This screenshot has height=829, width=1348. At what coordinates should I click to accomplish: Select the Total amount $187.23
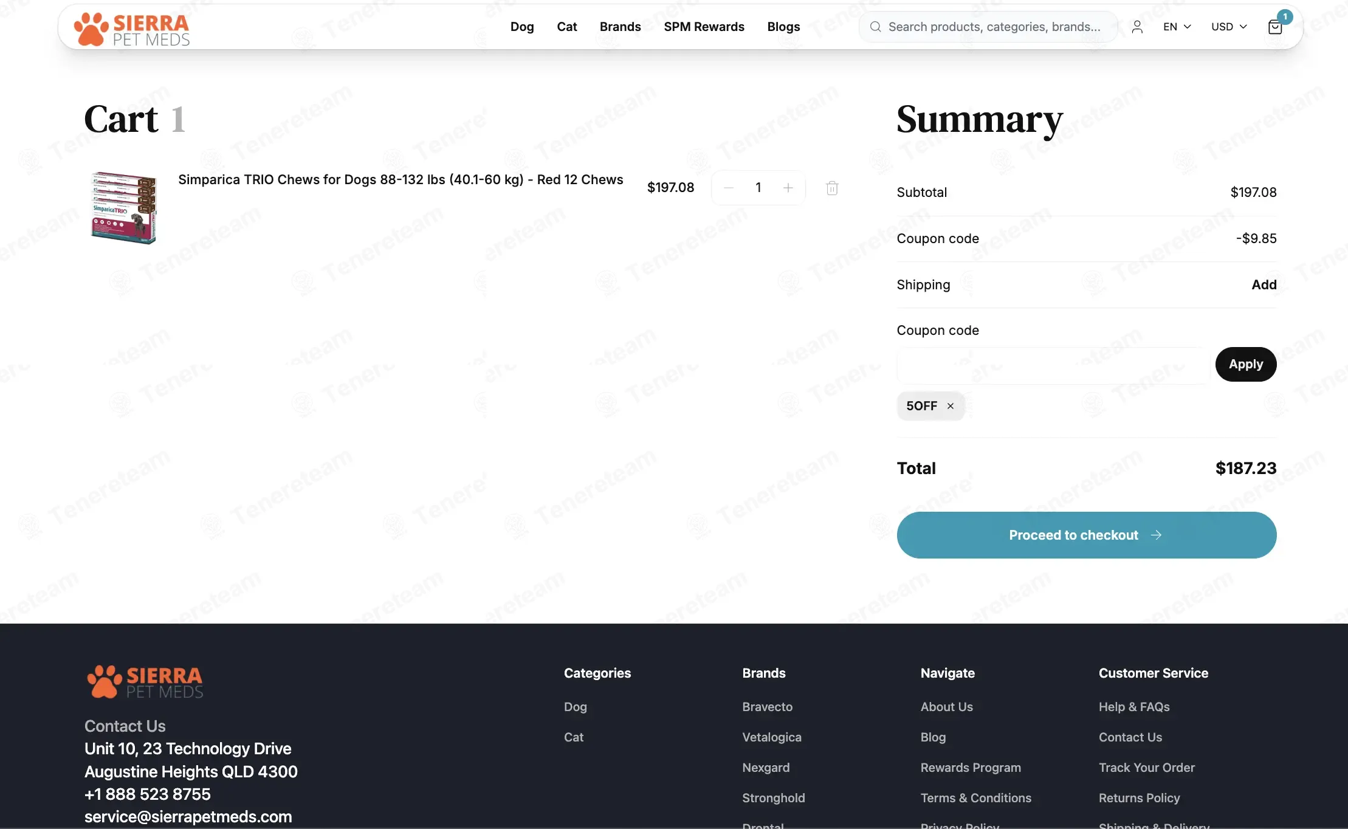tap(1246, 469)
